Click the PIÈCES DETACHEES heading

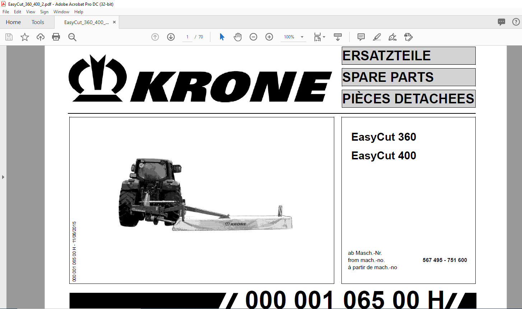[409, 99]
